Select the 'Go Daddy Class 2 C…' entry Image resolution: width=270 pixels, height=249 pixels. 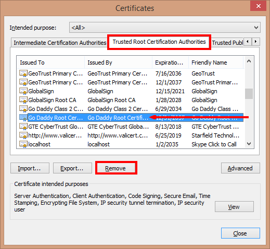coord(56,109)
